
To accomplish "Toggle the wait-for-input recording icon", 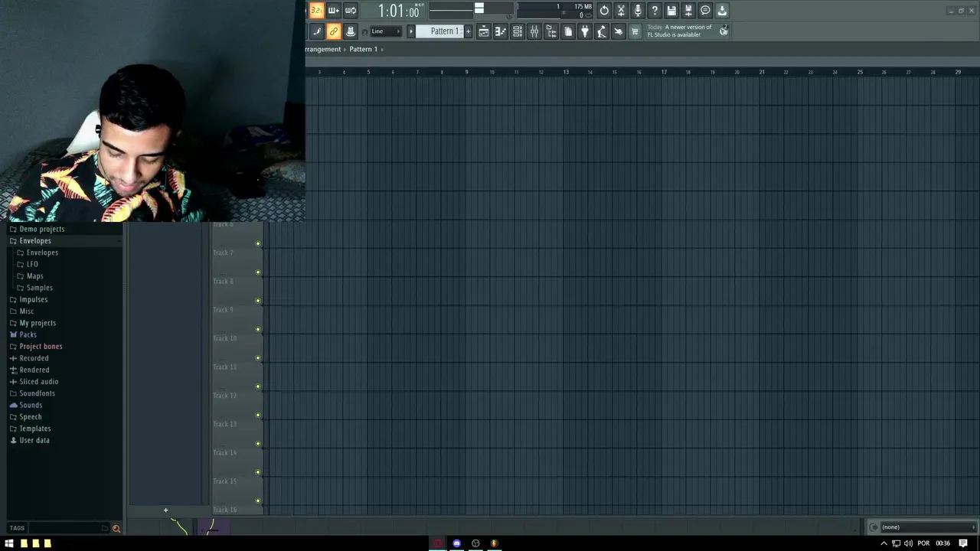I will point(333,10).
